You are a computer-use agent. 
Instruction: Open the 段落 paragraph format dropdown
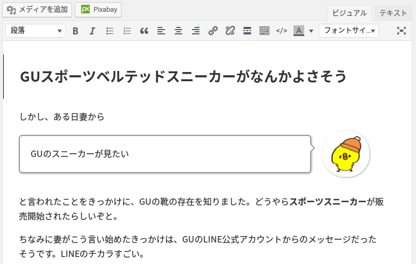point(35,31)
